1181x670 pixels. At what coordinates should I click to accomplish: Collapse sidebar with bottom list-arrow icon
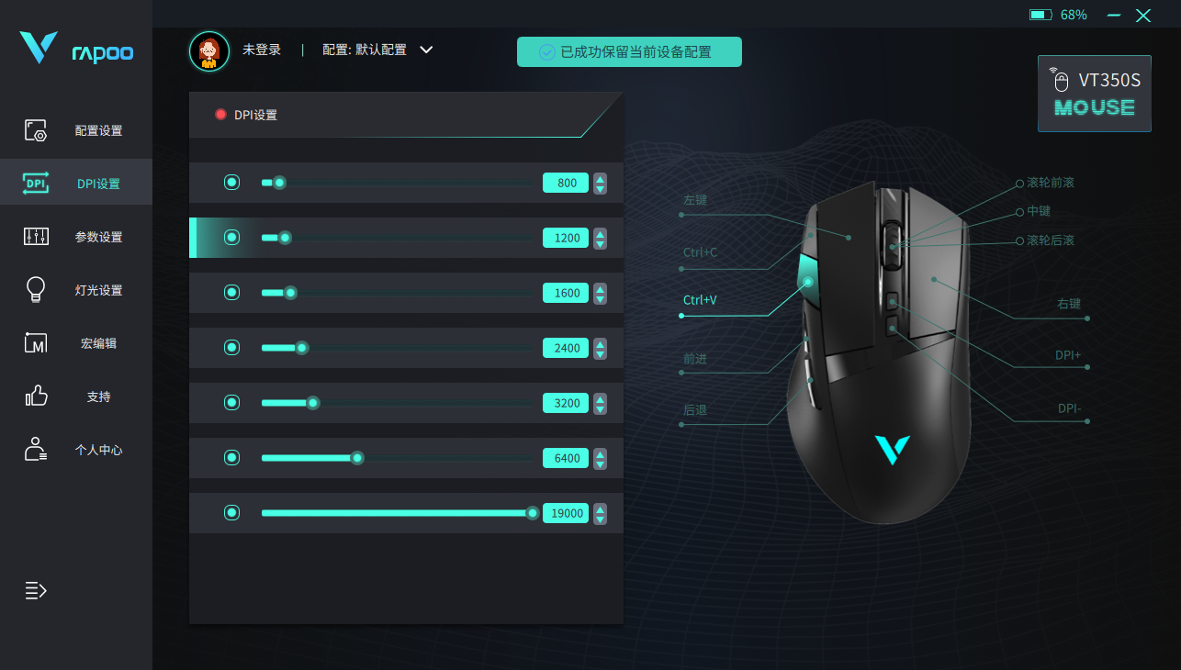point(36,590)
